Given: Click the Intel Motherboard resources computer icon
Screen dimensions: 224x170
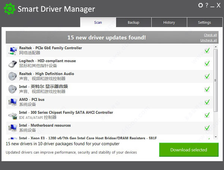Looking at the screenshot, I should coord(13,128).
